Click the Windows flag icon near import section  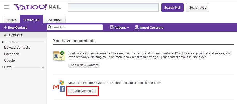[61, 83]
